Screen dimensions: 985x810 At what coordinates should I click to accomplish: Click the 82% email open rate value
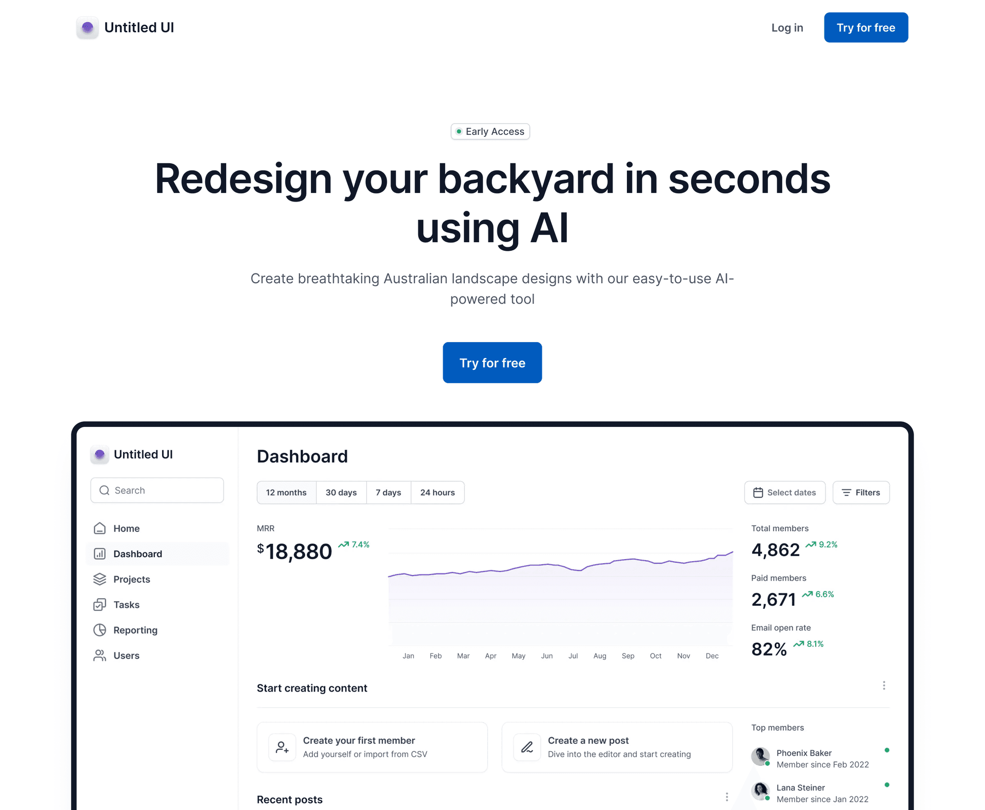769,649
